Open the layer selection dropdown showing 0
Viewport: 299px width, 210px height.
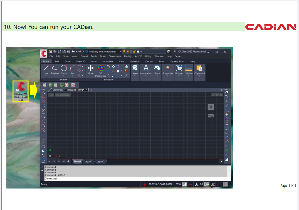click(165, 52)
